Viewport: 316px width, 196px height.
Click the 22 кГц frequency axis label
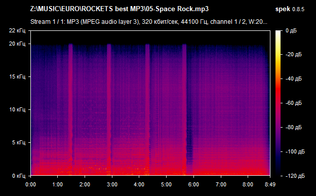pyautogui.click(x=17, y=31)
